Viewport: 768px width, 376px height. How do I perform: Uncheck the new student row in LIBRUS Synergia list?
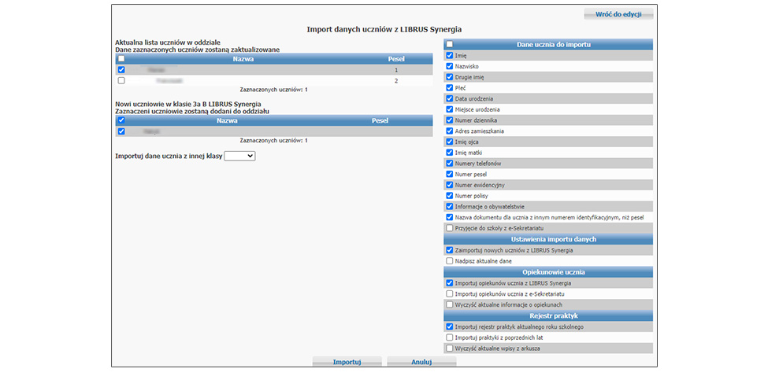pos(121,131)
